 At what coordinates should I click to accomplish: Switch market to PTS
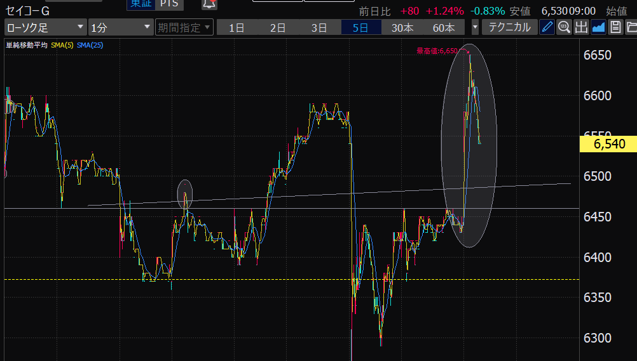169,4
